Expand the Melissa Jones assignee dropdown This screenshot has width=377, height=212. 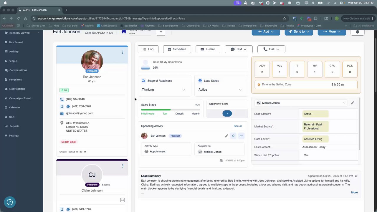click(x=301, y=103)
